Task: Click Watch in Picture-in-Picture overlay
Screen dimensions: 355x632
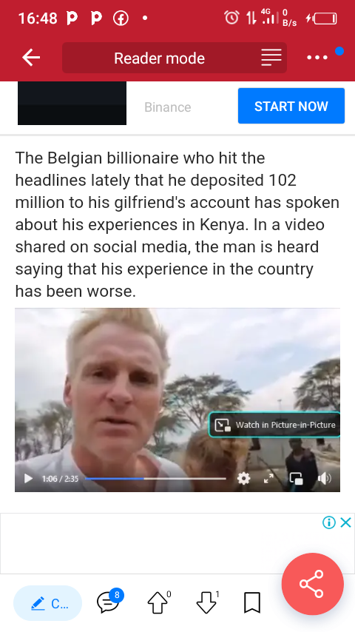Action: (x=274, y=425)
